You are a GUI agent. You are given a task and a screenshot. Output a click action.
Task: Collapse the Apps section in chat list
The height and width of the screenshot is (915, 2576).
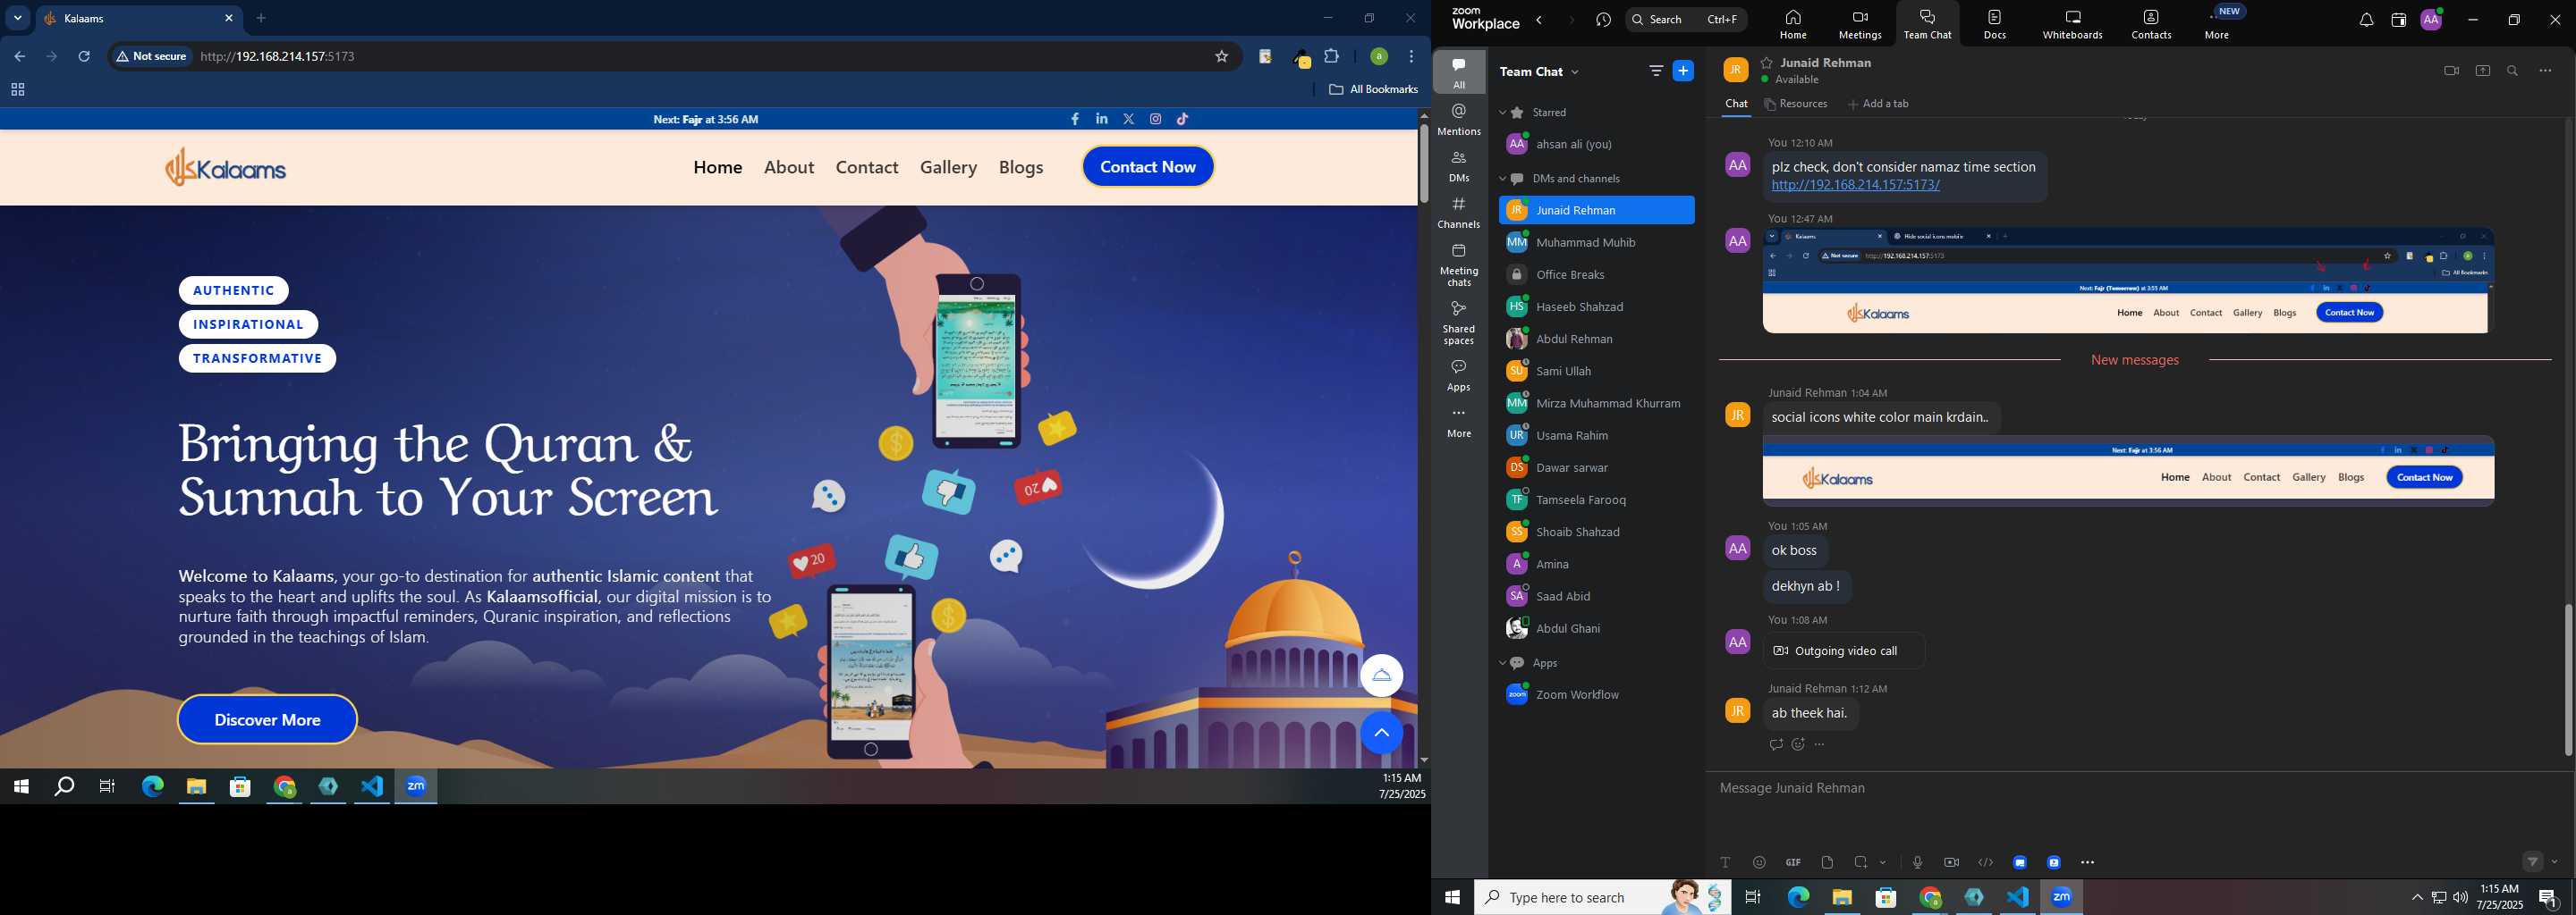click(x=1503, y=663)
